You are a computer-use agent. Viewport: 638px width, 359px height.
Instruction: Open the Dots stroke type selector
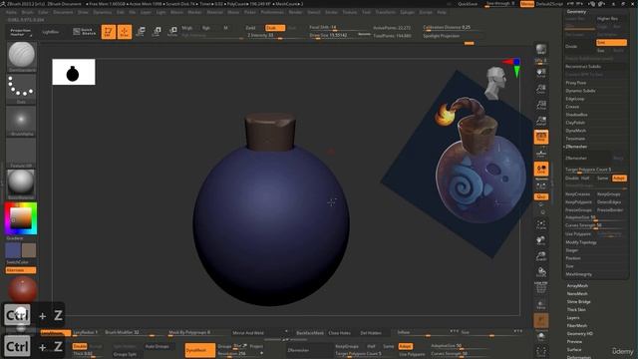[x=21, y=89]
